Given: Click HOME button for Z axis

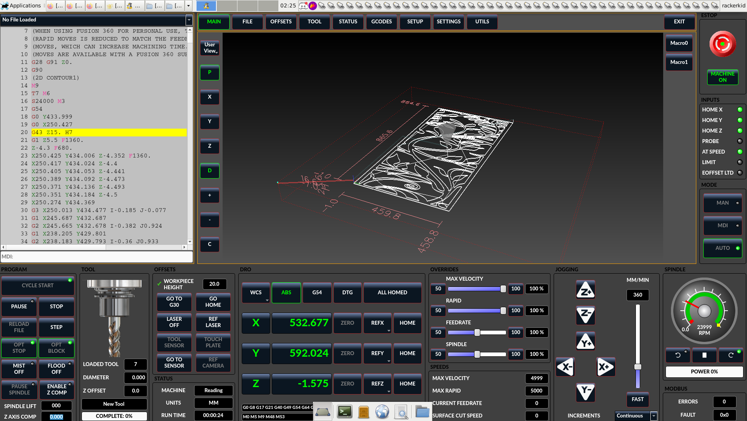Looking at the screenshot, I should [407, 384].
